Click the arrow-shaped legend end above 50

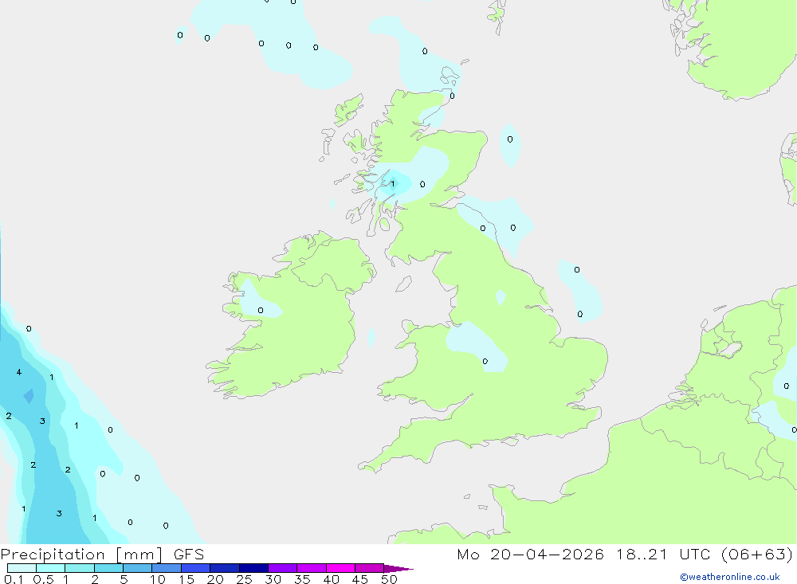(x=398, y=568)
